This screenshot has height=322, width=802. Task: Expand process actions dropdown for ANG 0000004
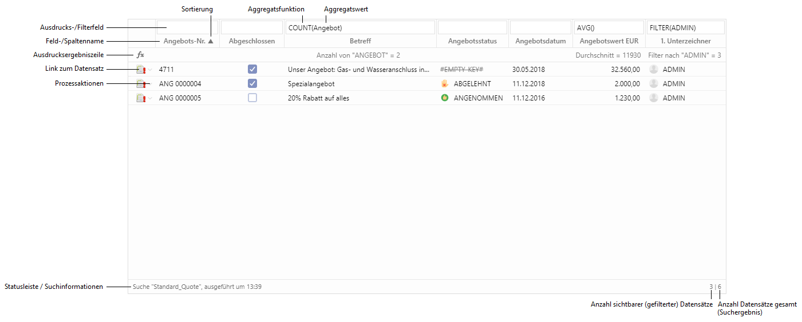[x=151, y=84]
